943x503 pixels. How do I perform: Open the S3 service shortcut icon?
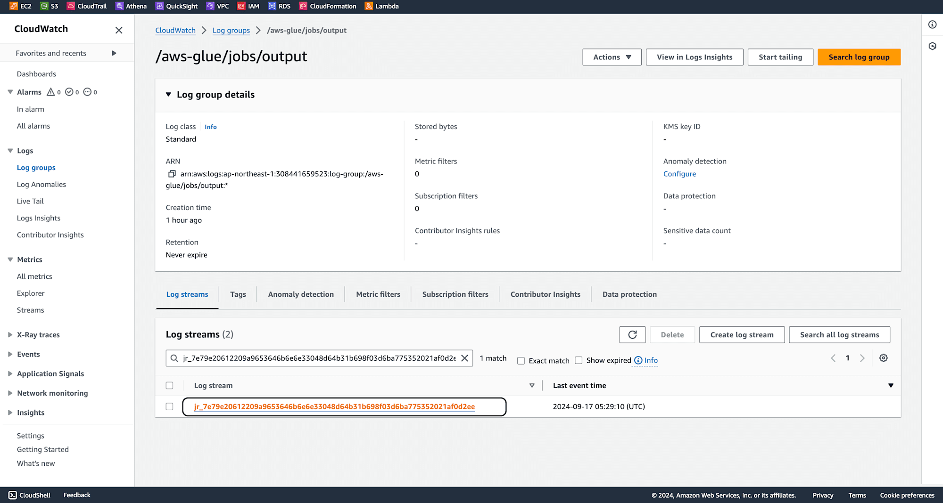pos(44,6)
